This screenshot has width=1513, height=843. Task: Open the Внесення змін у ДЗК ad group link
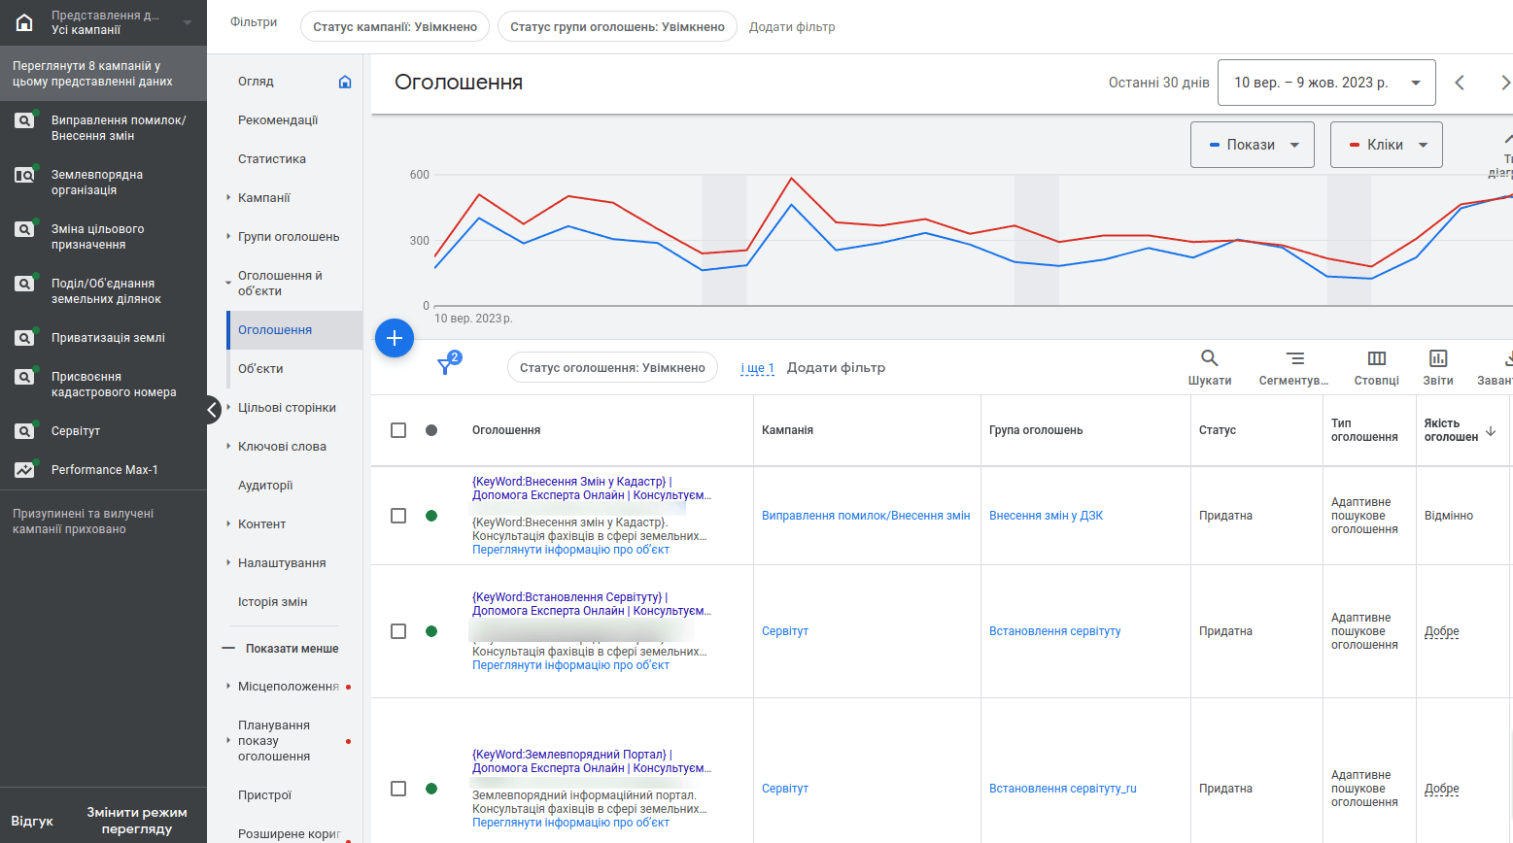1046,516
